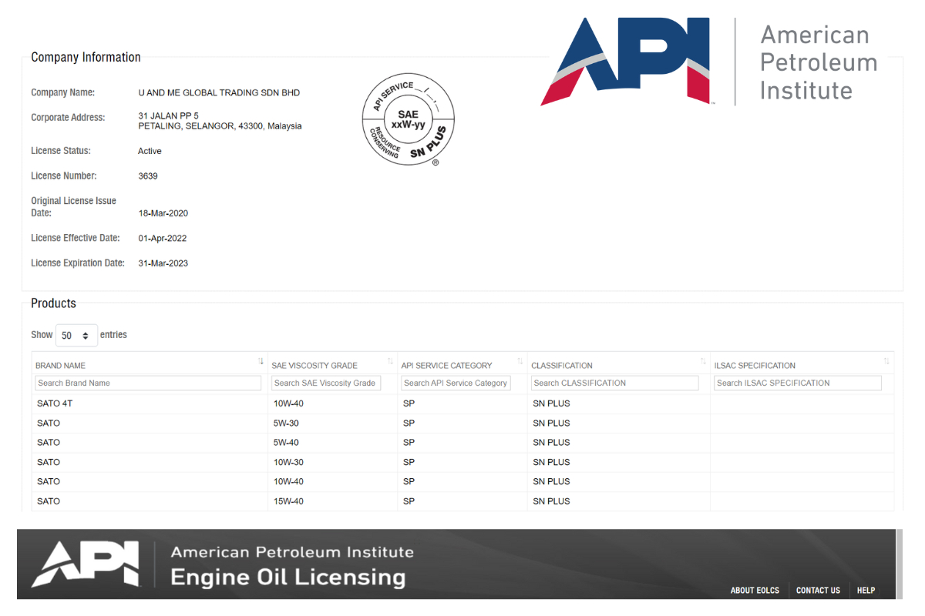The height and width of the screenshot is (616, 925).
Task: Open the ABOUT EOLCS menu item
Action: 755,590
